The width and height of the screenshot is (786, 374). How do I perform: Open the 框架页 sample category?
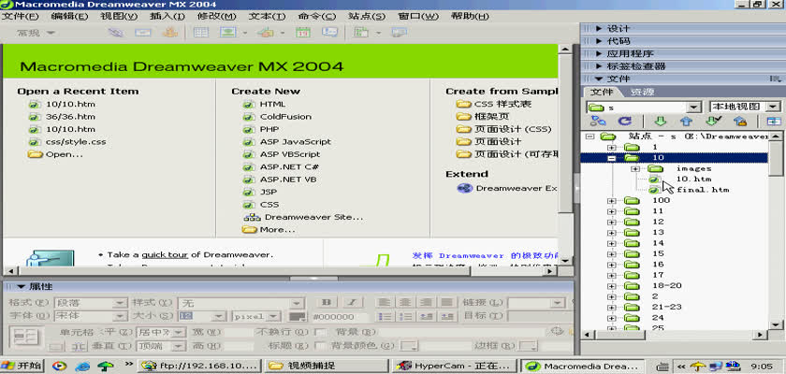tap(492, 117)
